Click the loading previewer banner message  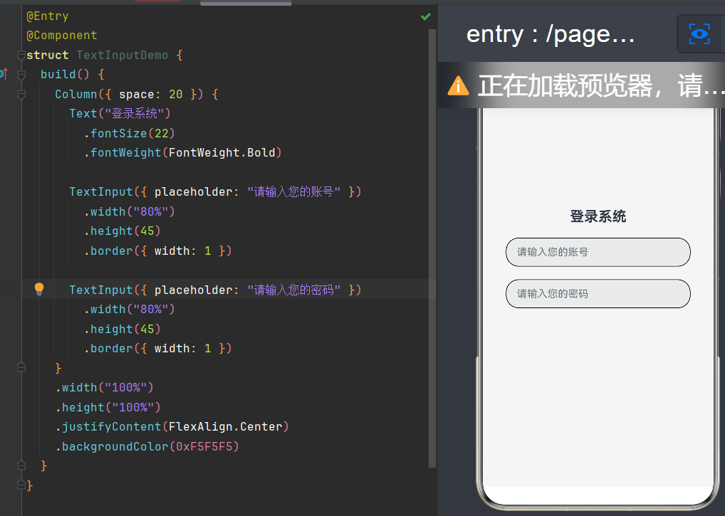coord(601,86)
